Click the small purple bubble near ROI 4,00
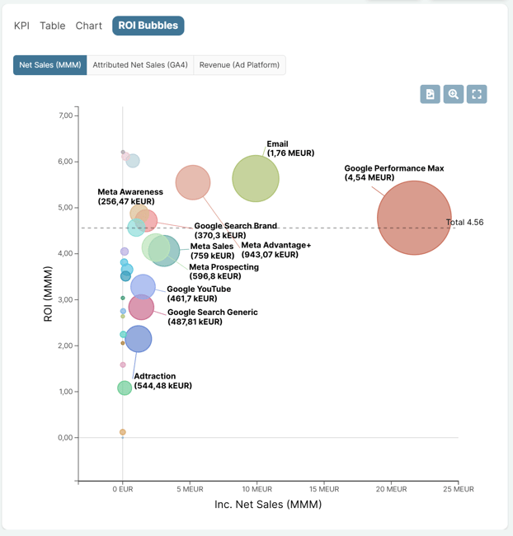The width and height of the screenshot is (513, 536). click(x=125, y=252)
